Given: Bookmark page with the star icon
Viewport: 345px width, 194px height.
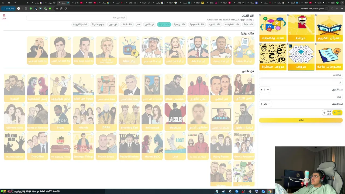Looking at the screenshot, I should [57, 8].
